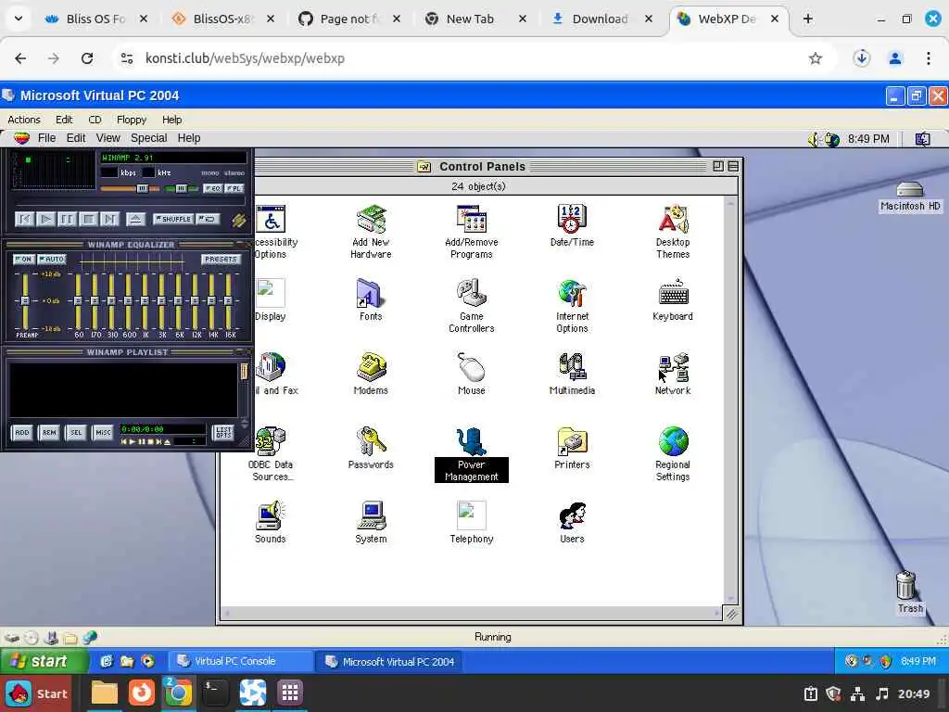Toggle Winamp Shuffle button
This screenshot has width=949, height=712.
tap(172, 219)
